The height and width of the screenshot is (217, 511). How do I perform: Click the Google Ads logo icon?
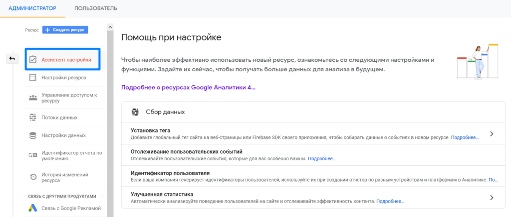(32, 208)
